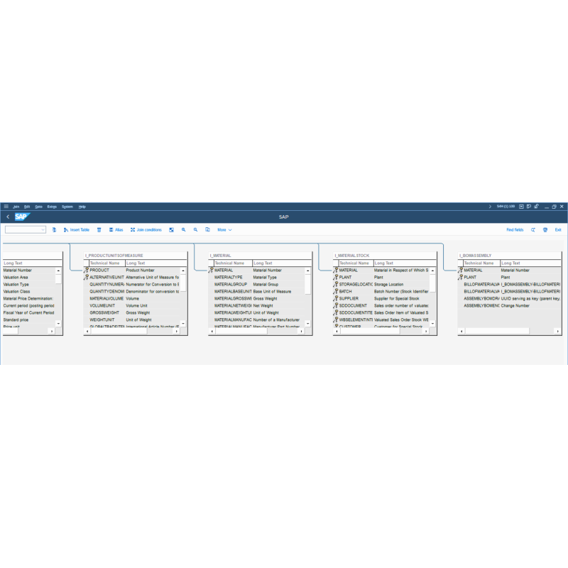Open the Join conditions tool

point(146,229)
